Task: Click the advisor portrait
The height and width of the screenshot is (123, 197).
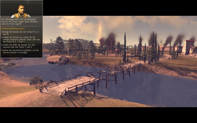Action: [x=21, y=11]
